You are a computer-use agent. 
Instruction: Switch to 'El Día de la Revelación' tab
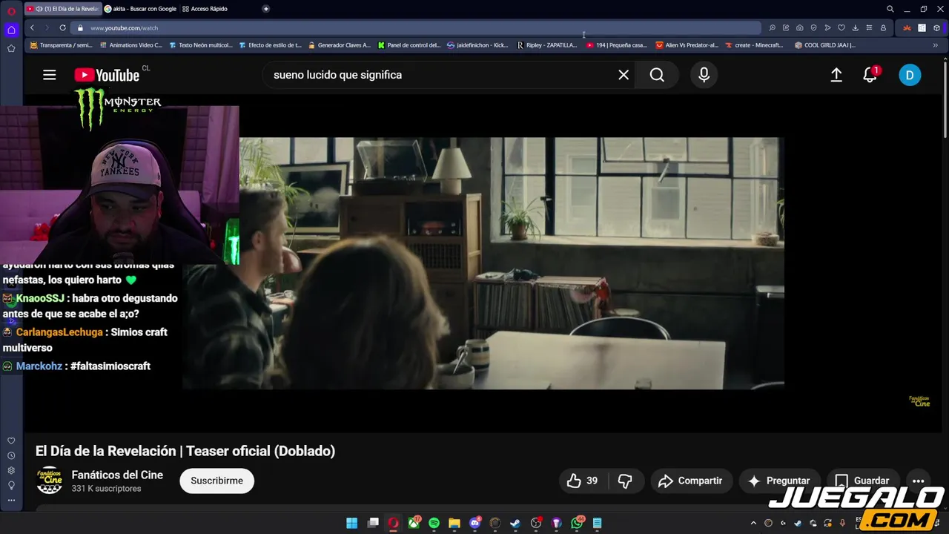click(63, 9)
